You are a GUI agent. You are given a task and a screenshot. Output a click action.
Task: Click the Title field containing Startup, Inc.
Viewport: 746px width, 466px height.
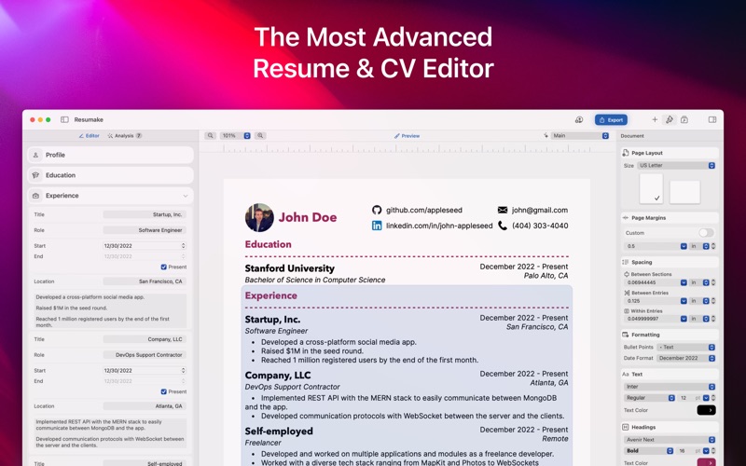click(145, 215)
